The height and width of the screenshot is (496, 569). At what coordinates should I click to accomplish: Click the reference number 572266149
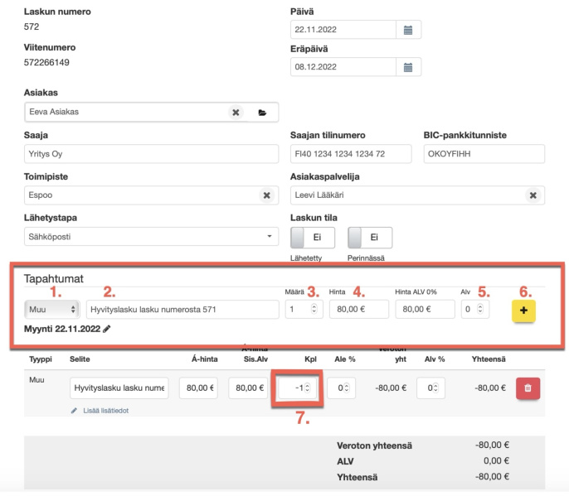pyautogui.click(x=46, y=63)
